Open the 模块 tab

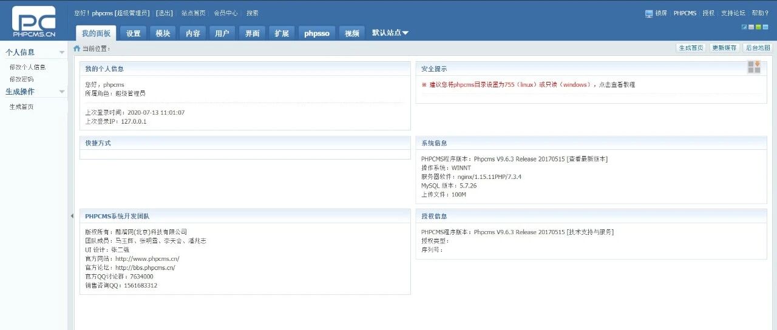[163, 33]
